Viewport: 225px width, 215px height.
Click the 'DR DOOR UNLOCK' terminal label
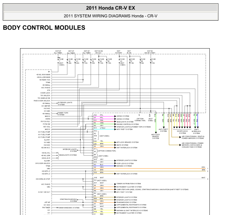[43, 163]
